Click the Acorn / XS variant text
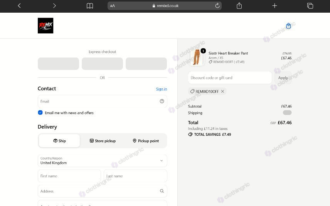The height and width of the screenshot is (206, 330). coord(216,58)
